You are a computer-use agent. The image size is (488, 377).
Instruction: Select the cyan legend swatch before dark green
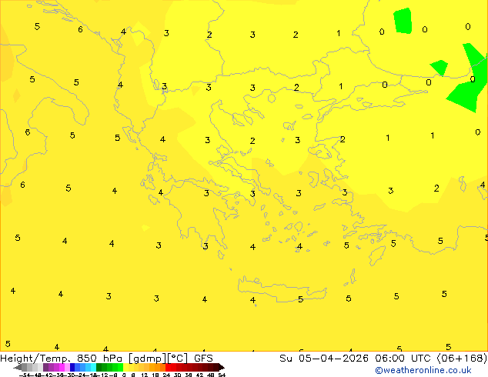point(94,367)
